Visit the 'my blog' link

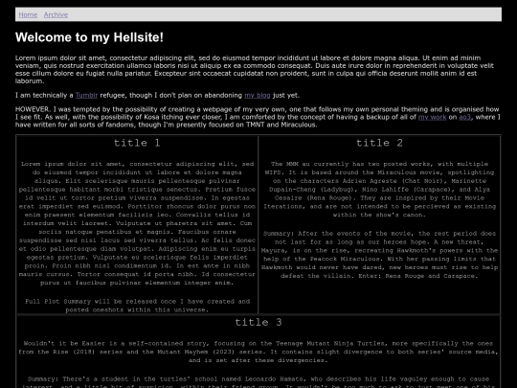pos(258,96)
